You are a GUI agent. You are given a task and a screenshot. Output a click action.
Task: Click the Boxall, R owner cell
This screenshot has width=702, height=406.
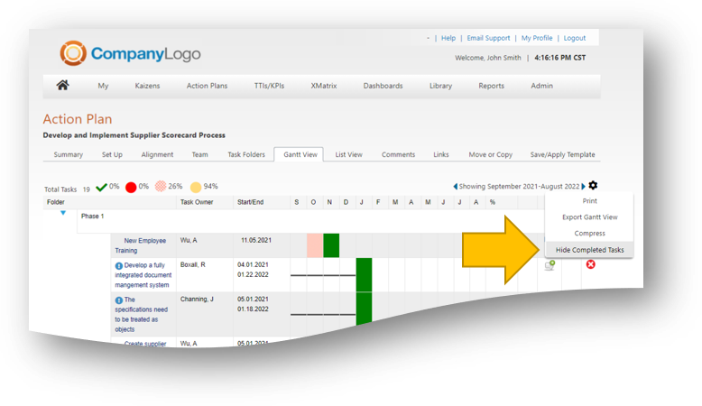192,264
